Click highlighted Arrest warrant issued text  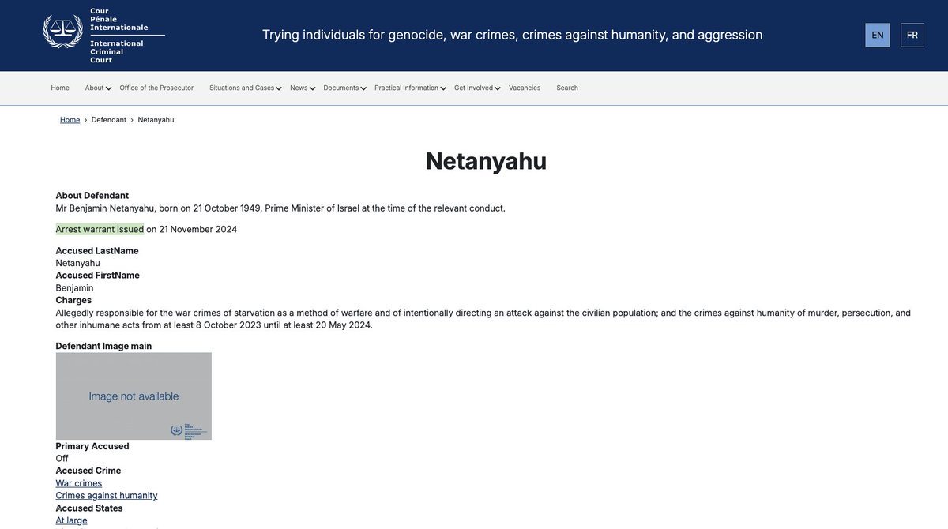coord(100,229)
